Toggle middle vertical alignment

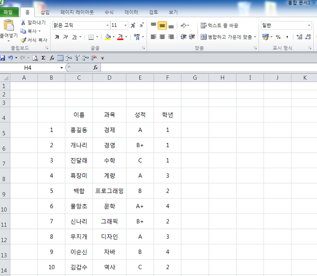[x=162, y=25]
